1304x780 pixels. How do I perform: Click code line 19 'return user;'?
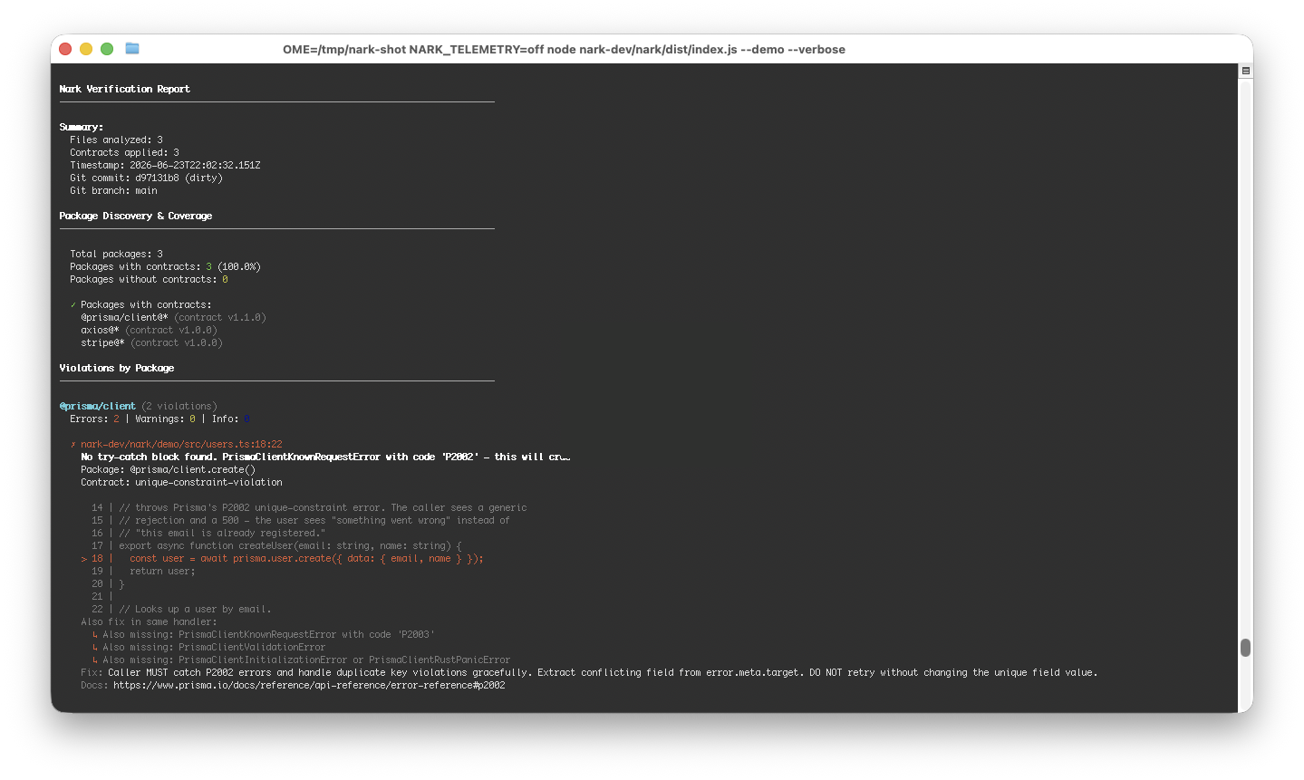click(143, 571)
